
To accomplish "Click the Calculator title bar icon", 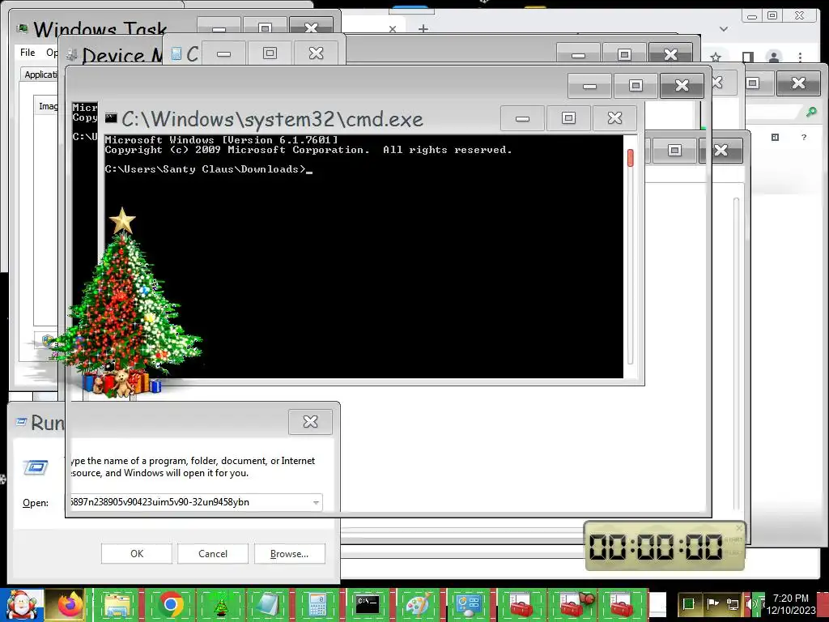I will pyautogui.click(x=176, y=53).
